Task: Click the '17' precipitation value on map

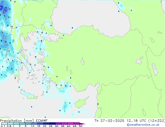Action: coord(2,6)
